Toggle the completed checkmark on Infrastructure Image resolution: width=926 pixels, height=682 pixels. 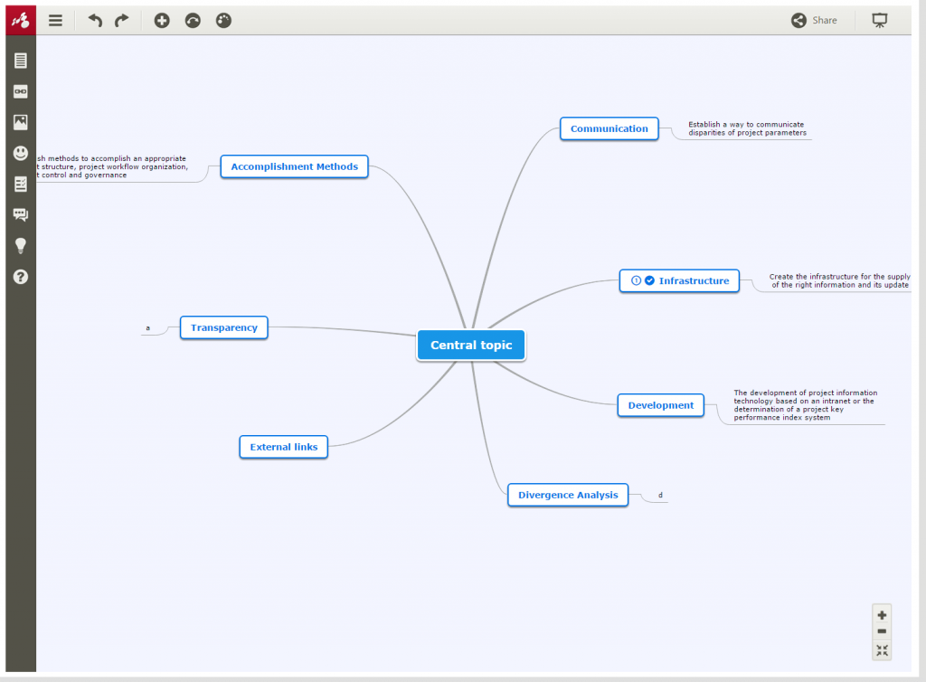click(649, 280)
